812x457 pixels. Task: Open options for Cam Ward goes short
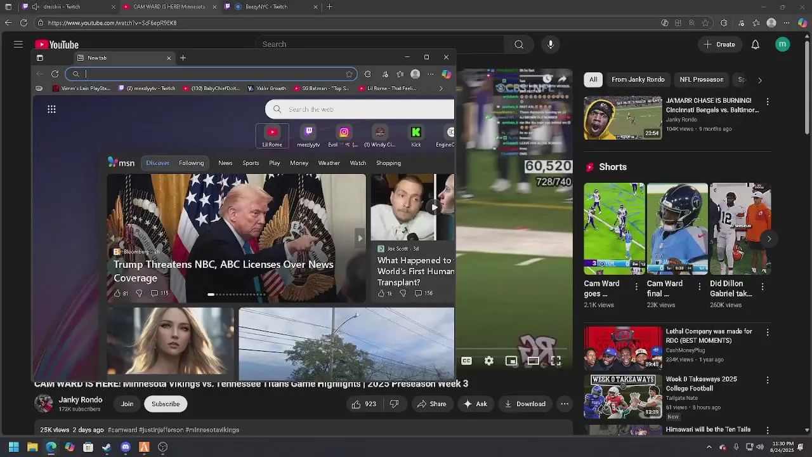click(x=636, y=287)
